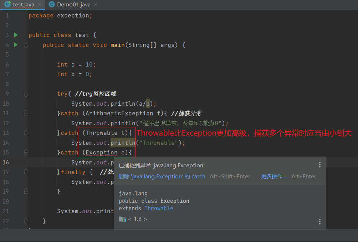The image size is (358, 242).
Task: Click the JDK 1.8 library icon in popup
Action: pyautogui.click(x=122, y=219)
